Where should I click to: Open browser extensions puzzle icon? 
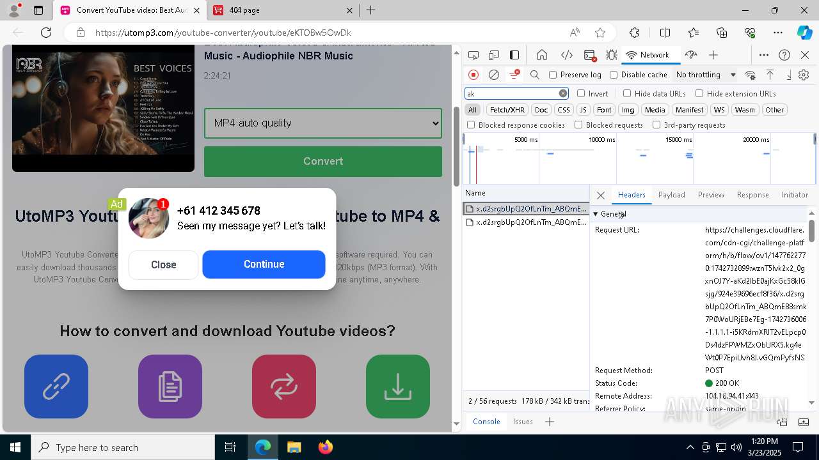click(x=634, y=33)
